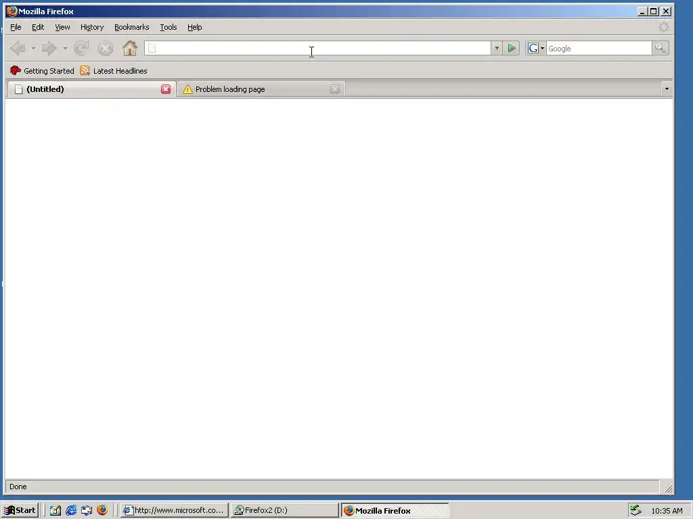This screenshot has width=693, height=519.
Task: Open the Windows Start menu
Action: coord(20,510)
